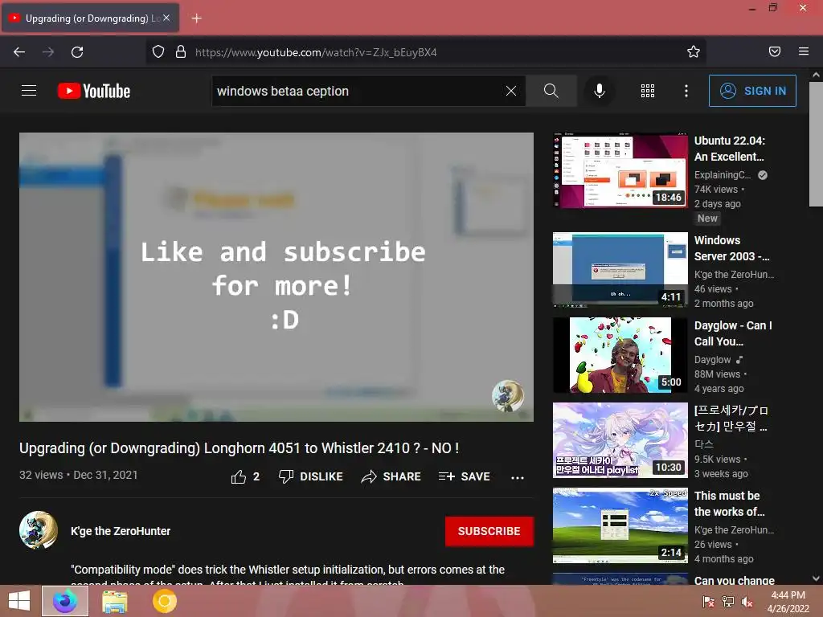823x617 pixels.
Task: Open the SHARE dialog
Action: click(x=391, y=476)
